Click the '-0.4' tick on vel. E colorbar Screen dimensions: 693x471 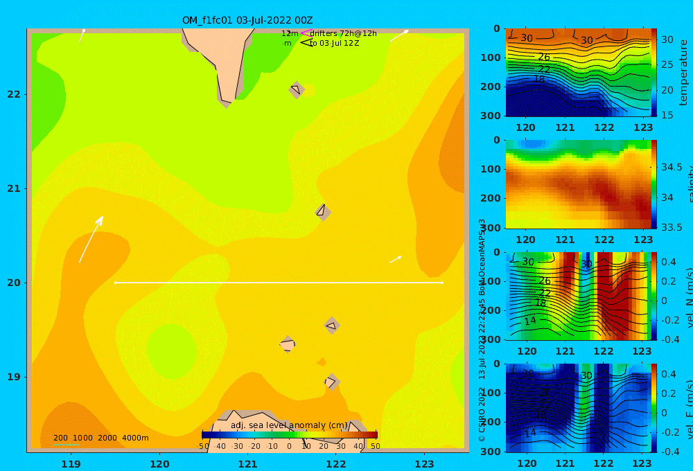(x=670, y=451)
